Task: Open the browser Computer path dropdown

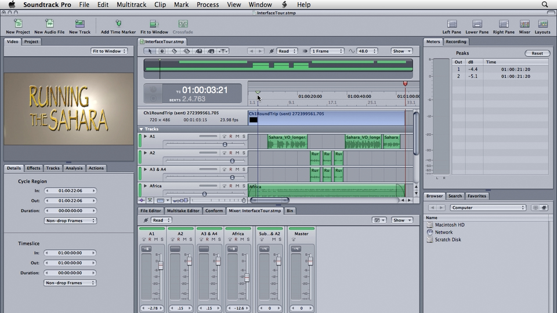Action: [488, 208]
